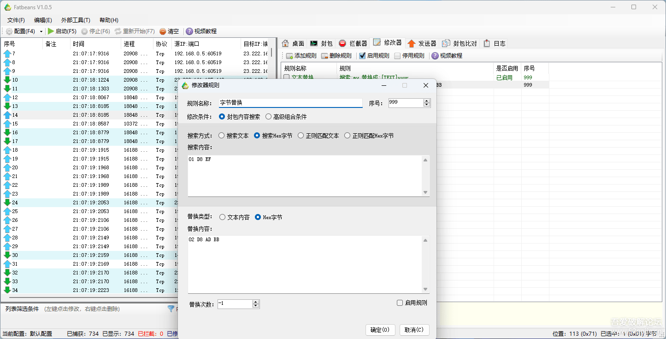The image size is (666, 339).
Task: Increase 替换次数 using the stepper
Action: [255, 302]
